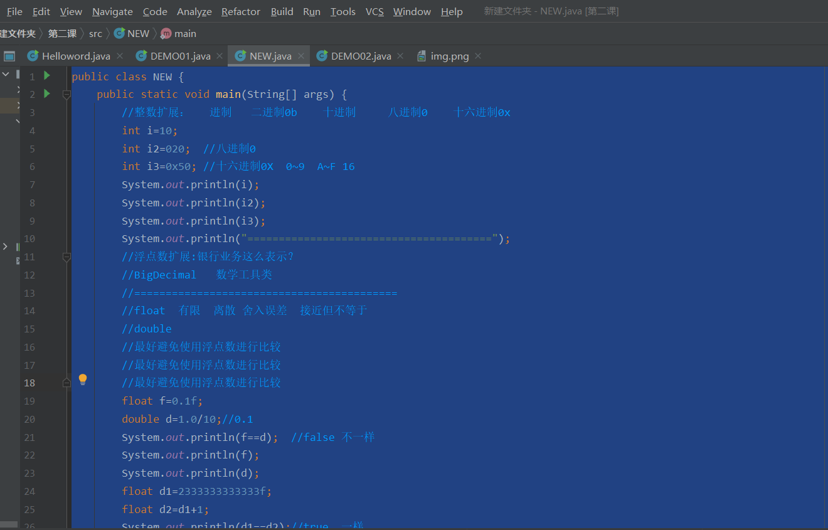Open the Navigate menu
828x530 pixels.
112,11
